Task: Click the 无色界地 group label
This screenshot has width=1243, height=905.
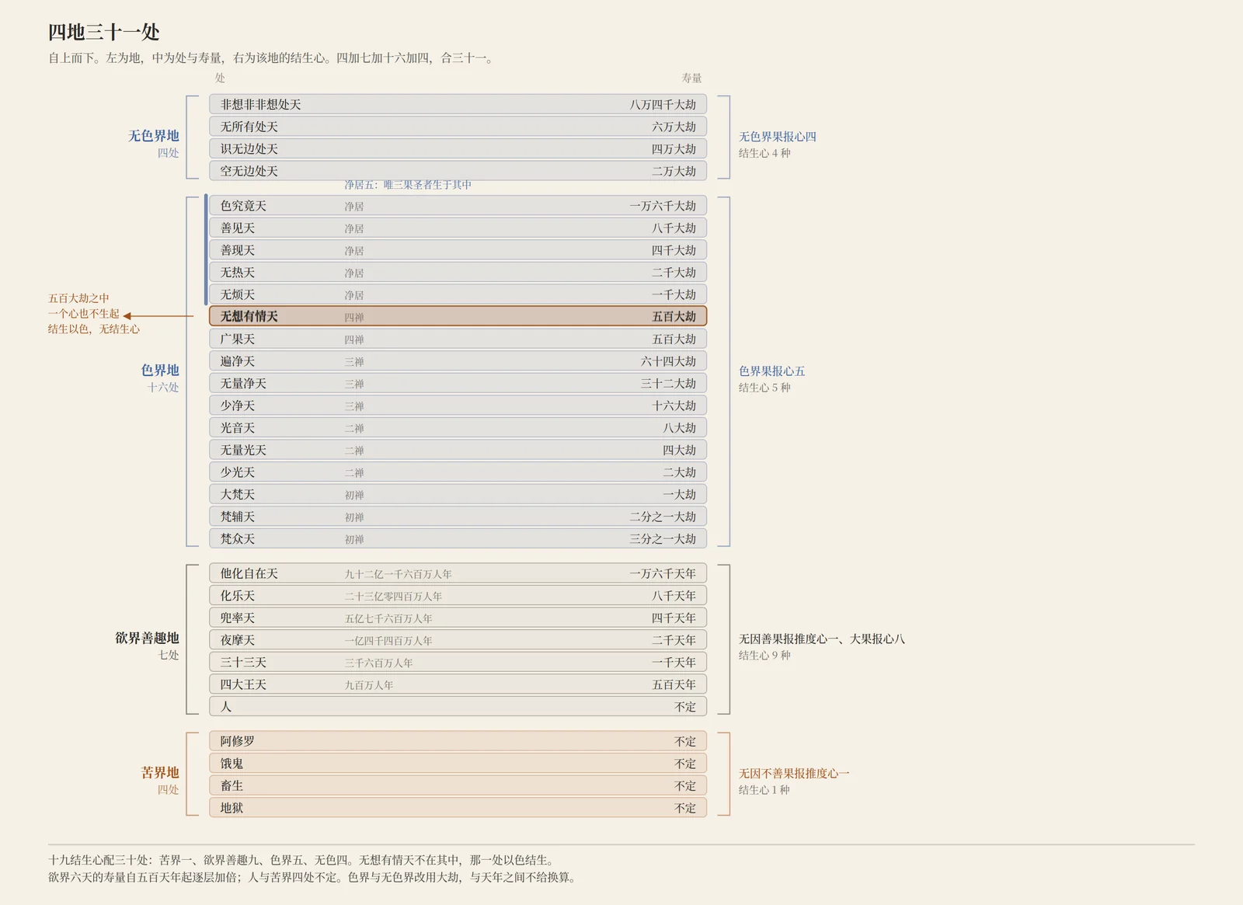Action: [154, 136]
